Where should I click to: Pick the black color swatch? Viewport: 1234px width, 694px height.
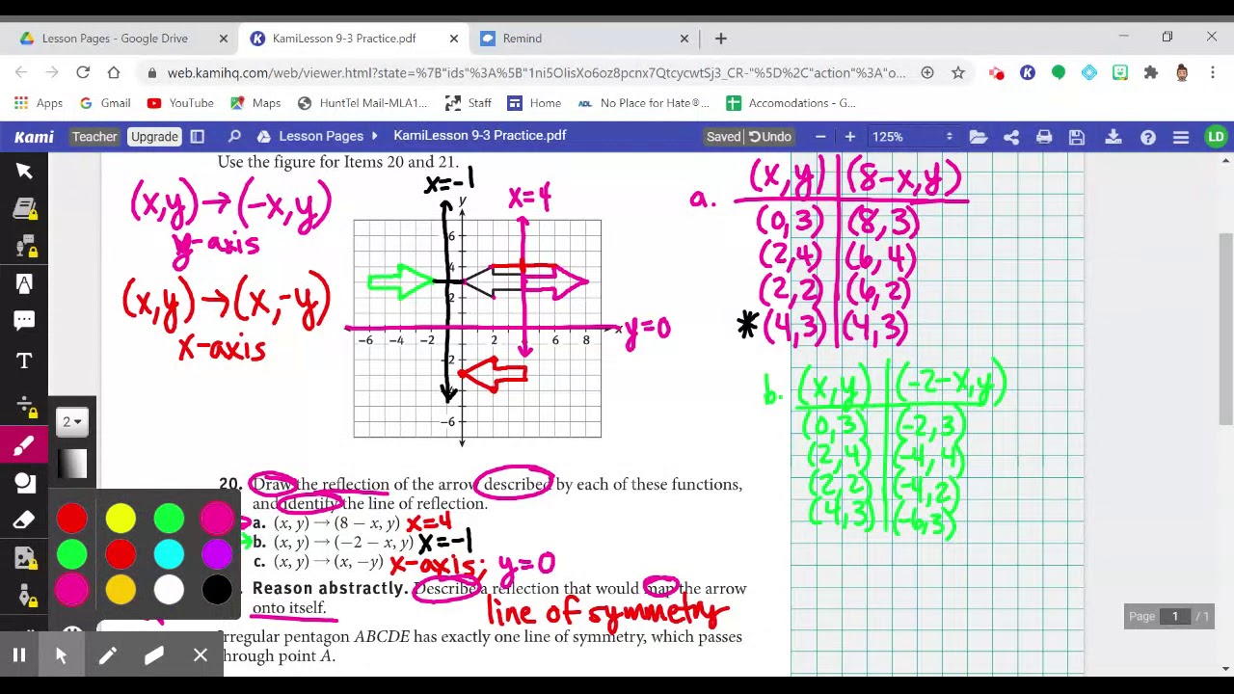217,590
